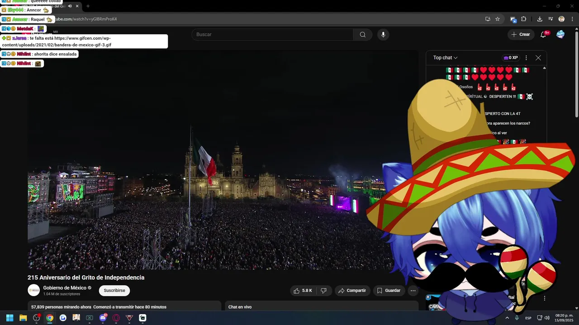Click the chat panel scroll-up arrow
Screen dimensions: 579x325
click(x=544, y=68)
